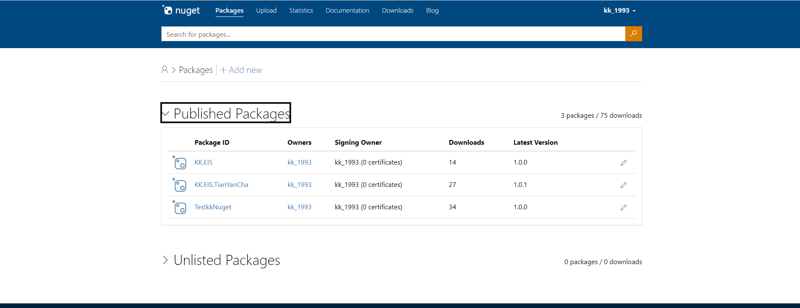Open the Documentation nav item
This screenshot has height=308, width=800.
347,11
